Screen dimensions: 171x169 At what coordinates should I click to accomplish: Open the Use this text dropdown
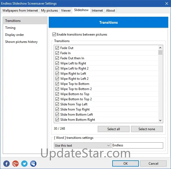click(x=82, y=145)
